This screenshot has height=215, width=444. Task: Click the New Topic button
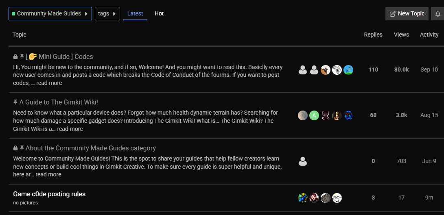coord(407,14)
